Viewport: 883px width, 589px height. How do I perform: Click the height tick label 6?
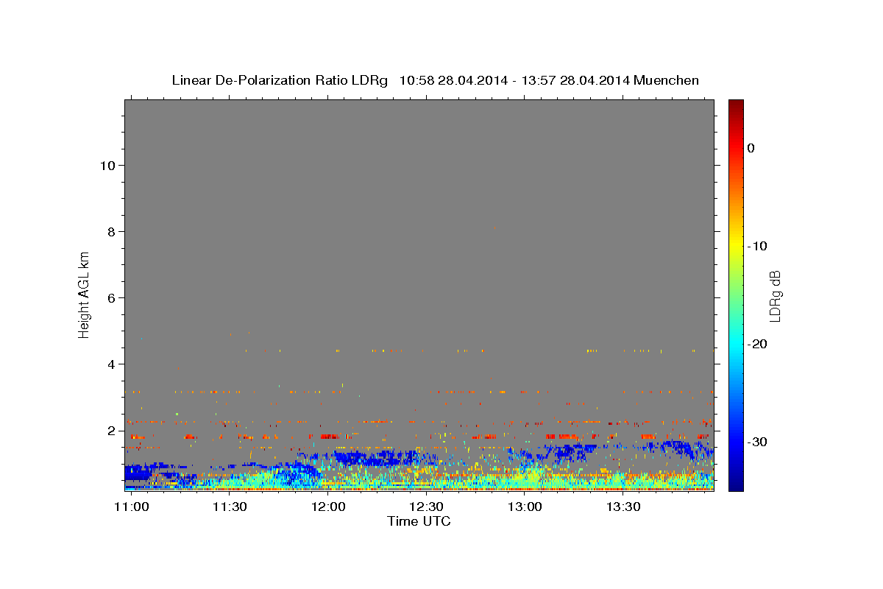point(112,298)
